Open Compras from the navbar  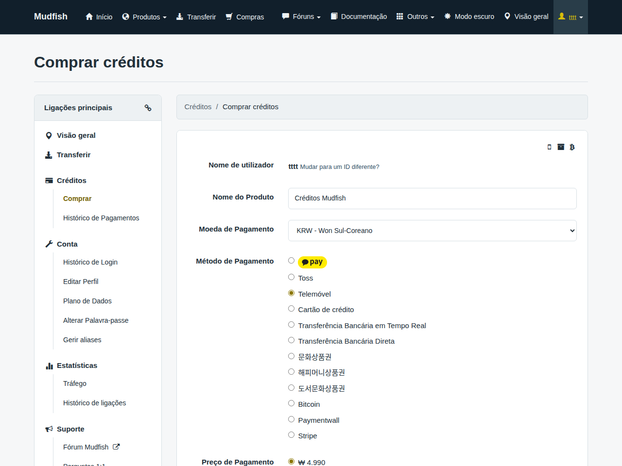point(245,17)
